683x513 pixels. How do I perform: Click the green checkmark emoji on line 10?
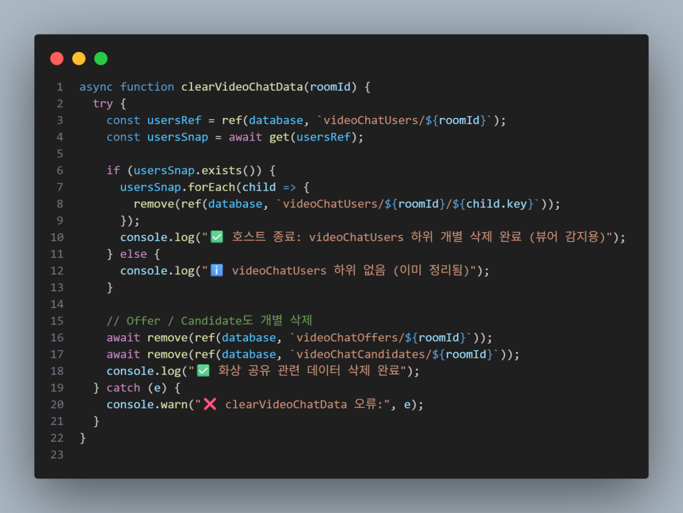coord(217,237)
